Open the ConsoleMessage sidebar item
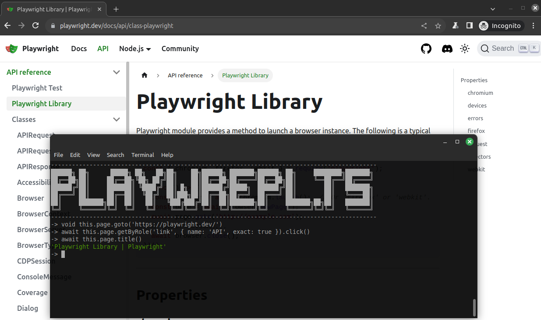This screenshot has width=541, height=320. (x=44, y=277)
